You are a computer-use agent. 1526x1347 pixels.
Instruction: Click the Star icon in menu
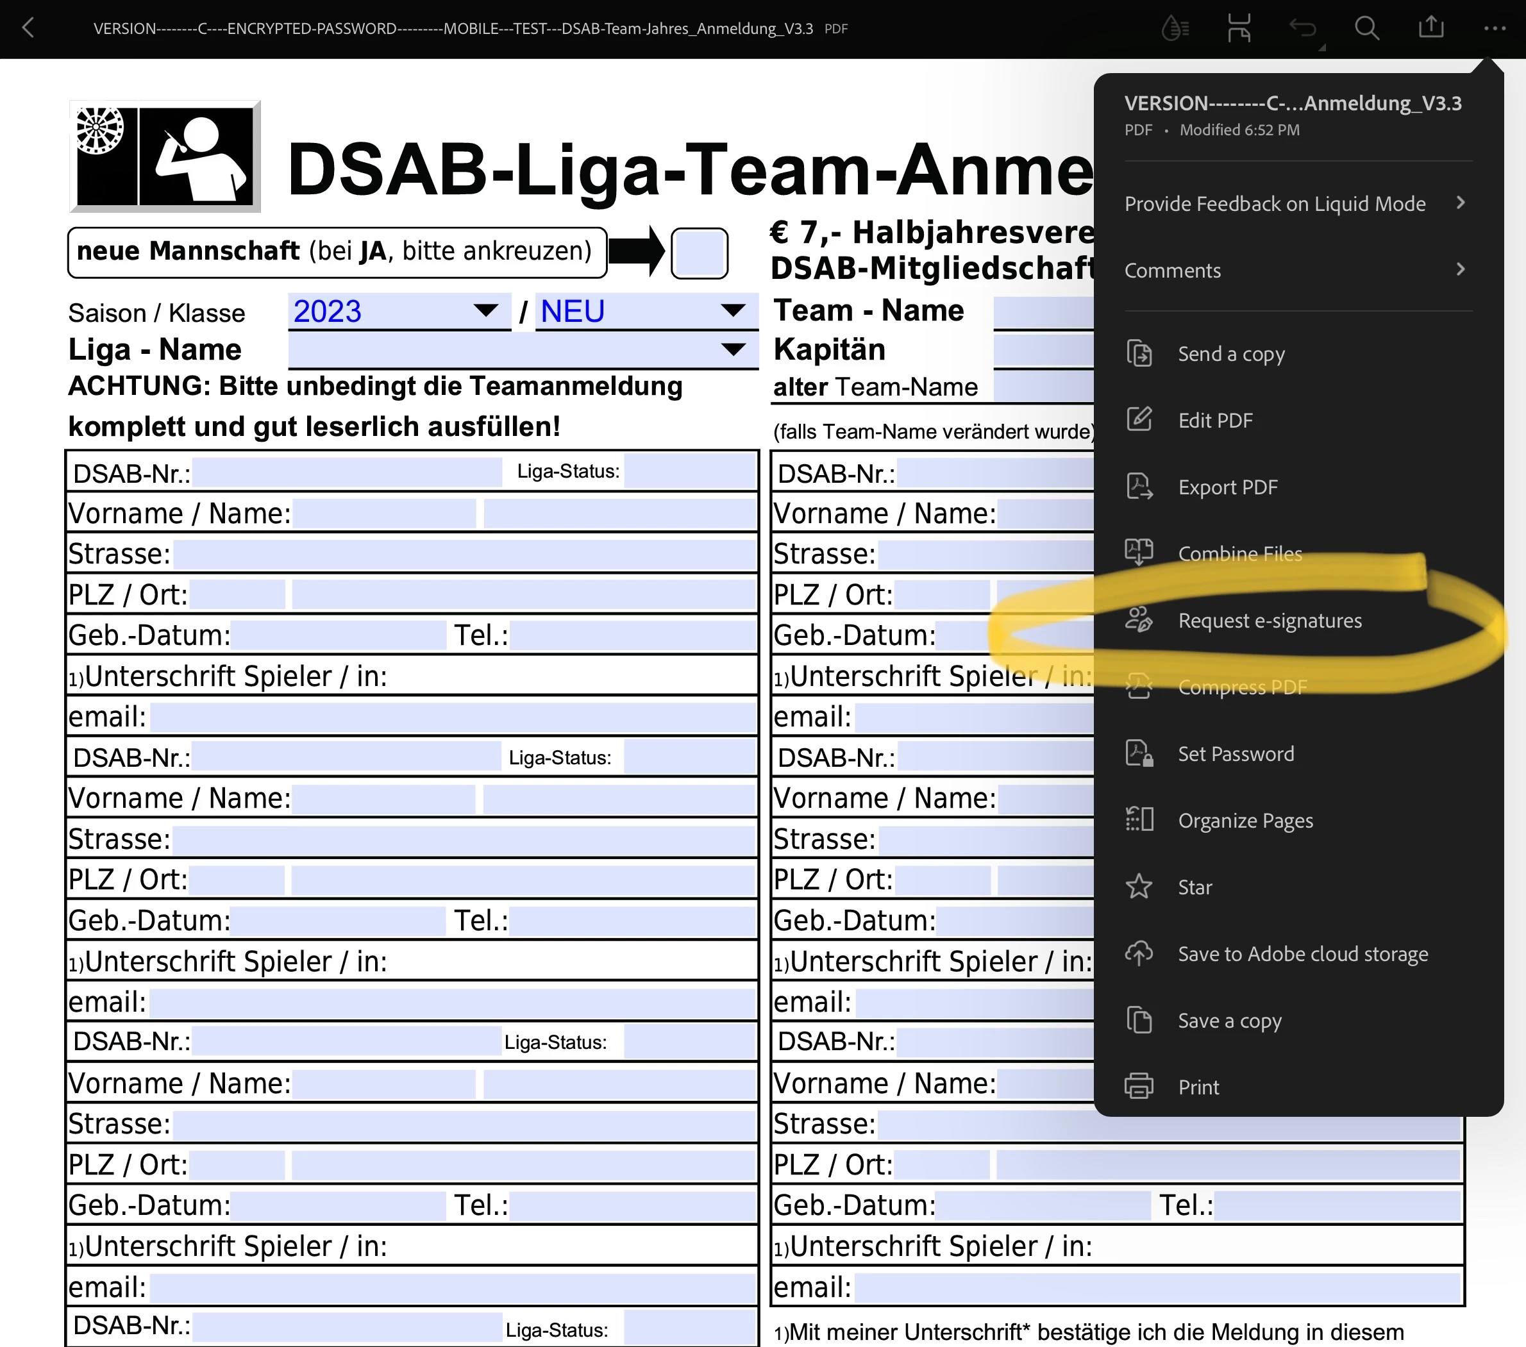click(x=1139, y=887)
